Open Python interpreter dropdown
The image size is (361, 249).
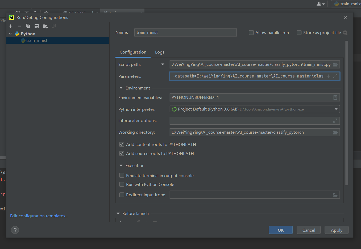coord(336,109)
